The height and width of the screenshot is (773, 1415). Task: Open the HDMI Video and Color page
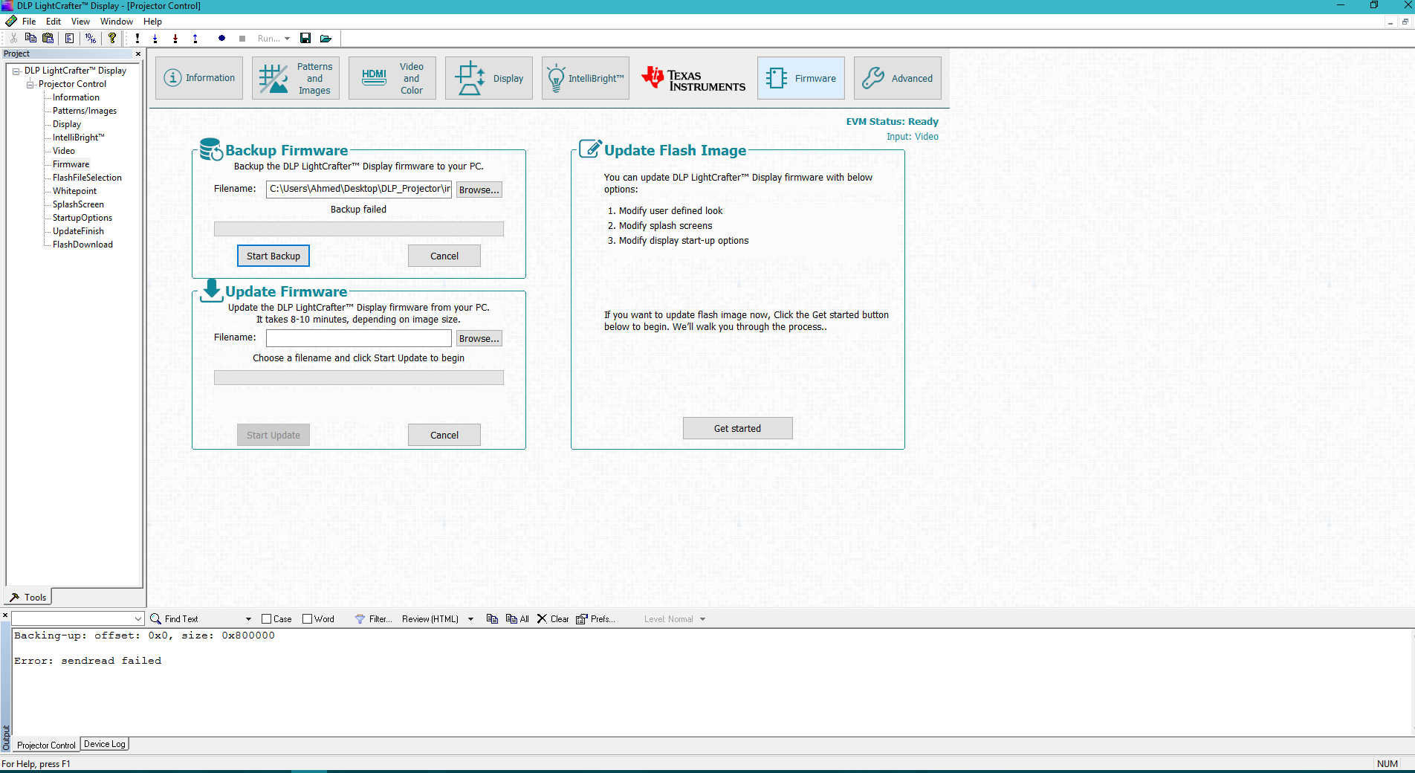pyautogui.click(x=392, y=78)
